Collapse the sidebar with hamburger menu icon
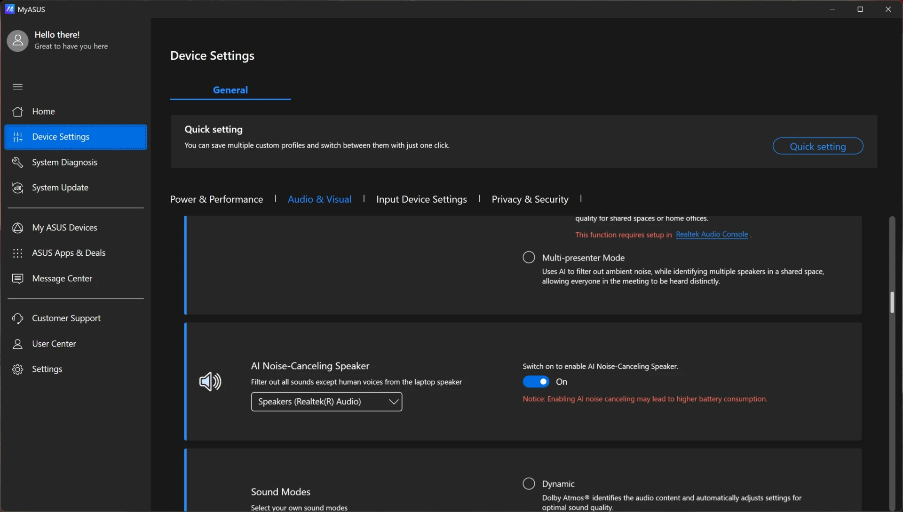The width and height of the screenshot is (903, 512). point(17,87)
